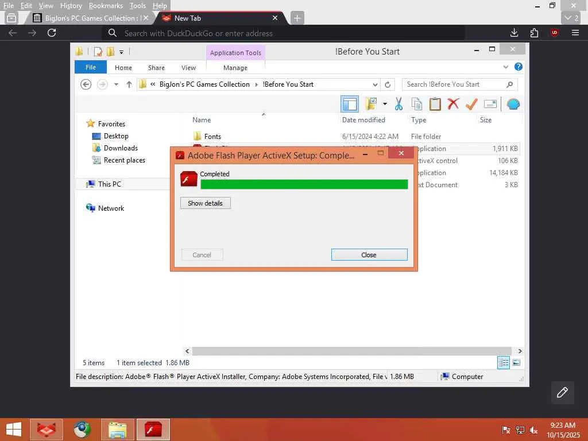Open the browser Extensions puzzle icon
The image size is (588, 441).
point(535,33)
